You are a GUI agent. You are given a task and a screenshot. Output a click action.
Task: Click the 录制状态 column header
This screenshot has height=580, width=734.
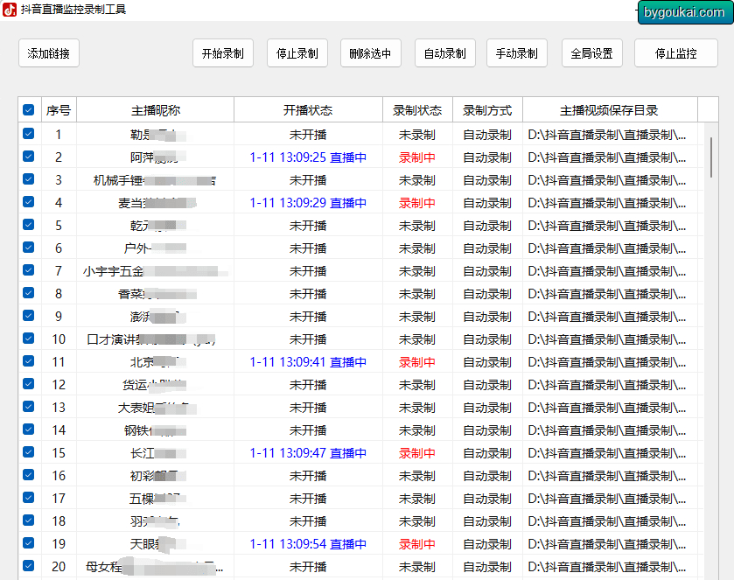point(417,110)
